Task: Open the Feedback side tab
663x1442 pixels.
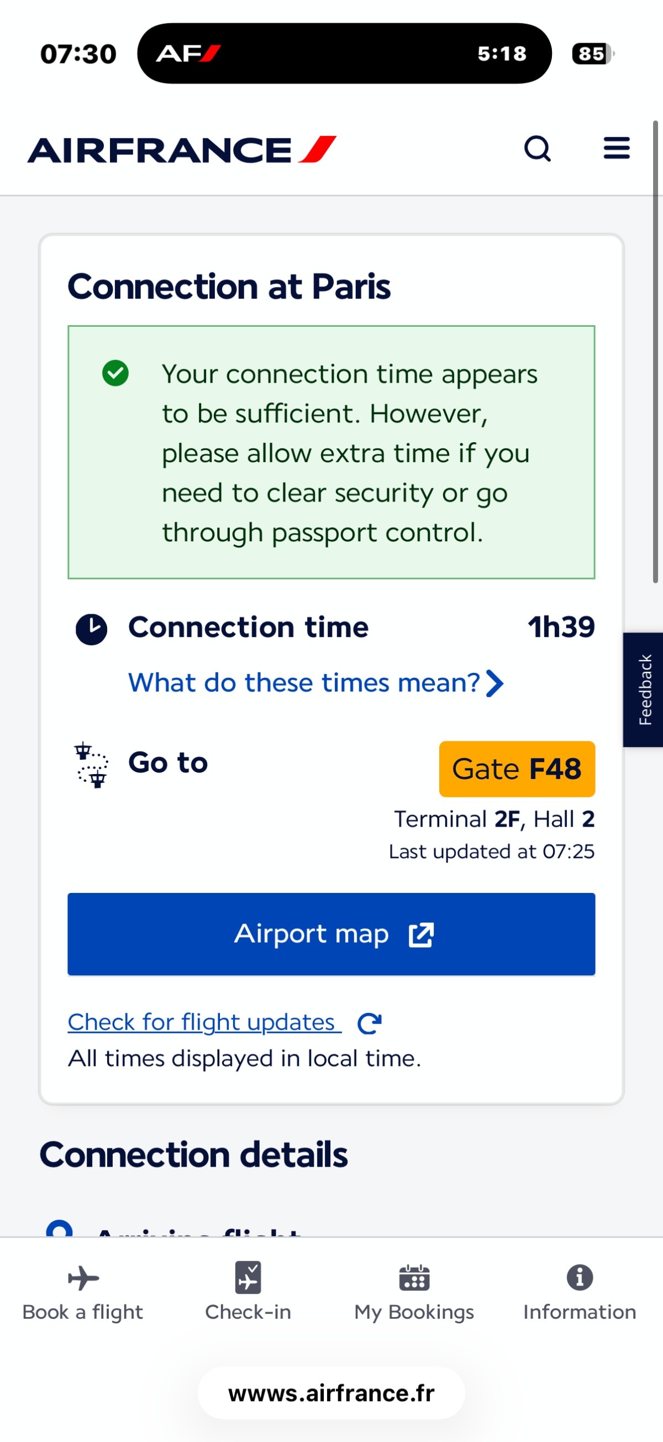Action: click(x=644, y=689)
